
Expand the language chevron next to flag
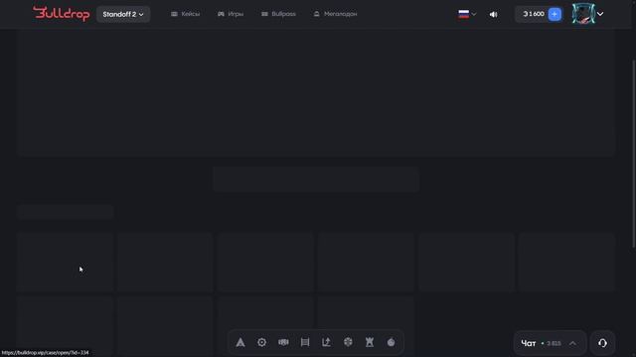(x=474, y=14)
